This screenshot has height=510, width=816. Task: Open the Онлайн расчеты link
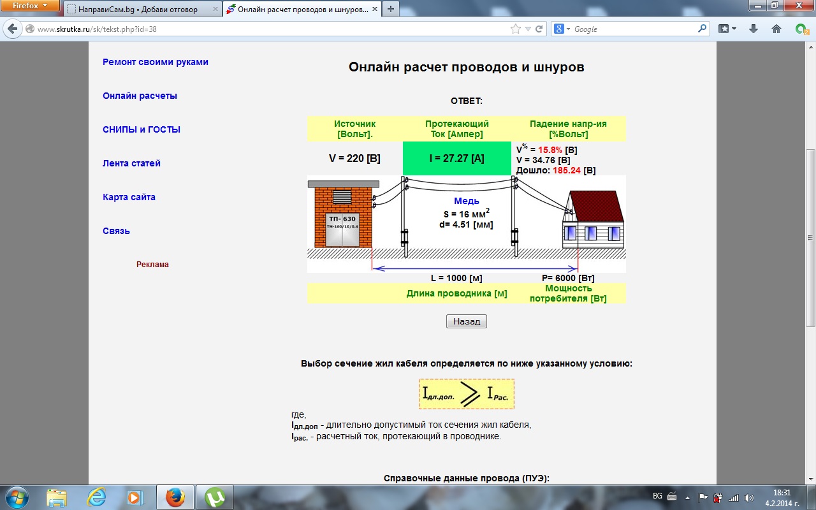pyautogui.click(x=140, y=96)
